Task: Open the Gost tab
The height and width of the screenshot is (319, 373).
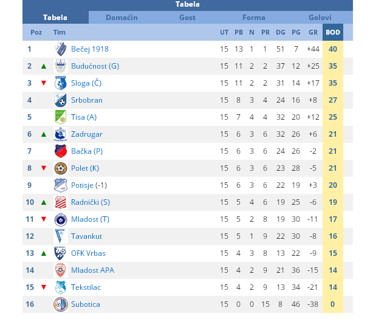Action: (x=187, y=18)
